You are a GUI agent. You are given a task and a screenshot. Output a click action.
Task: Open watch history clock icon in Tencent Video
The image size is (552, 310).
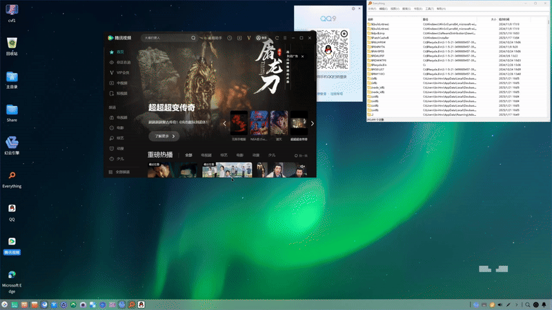(230, 38)
